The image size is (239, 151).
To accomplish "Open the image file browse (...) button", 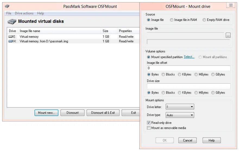I will click(x=228, y=35).
